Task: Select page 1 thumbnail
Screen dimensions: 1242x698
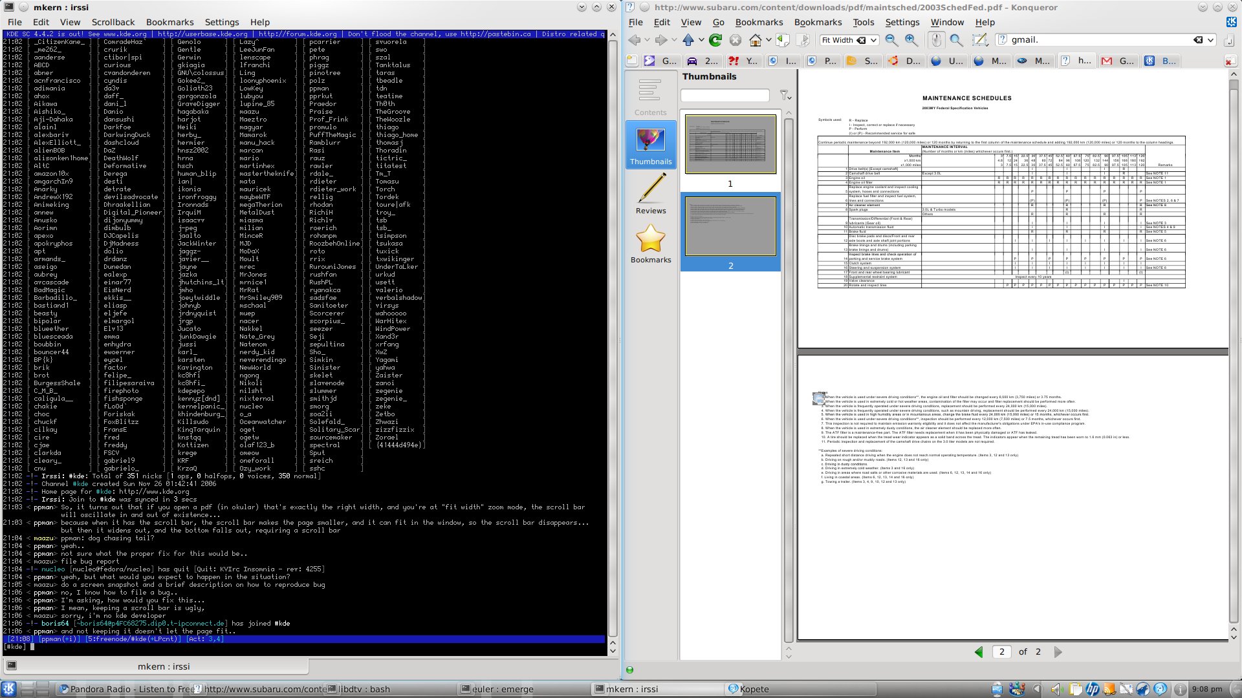Action: 730,145
